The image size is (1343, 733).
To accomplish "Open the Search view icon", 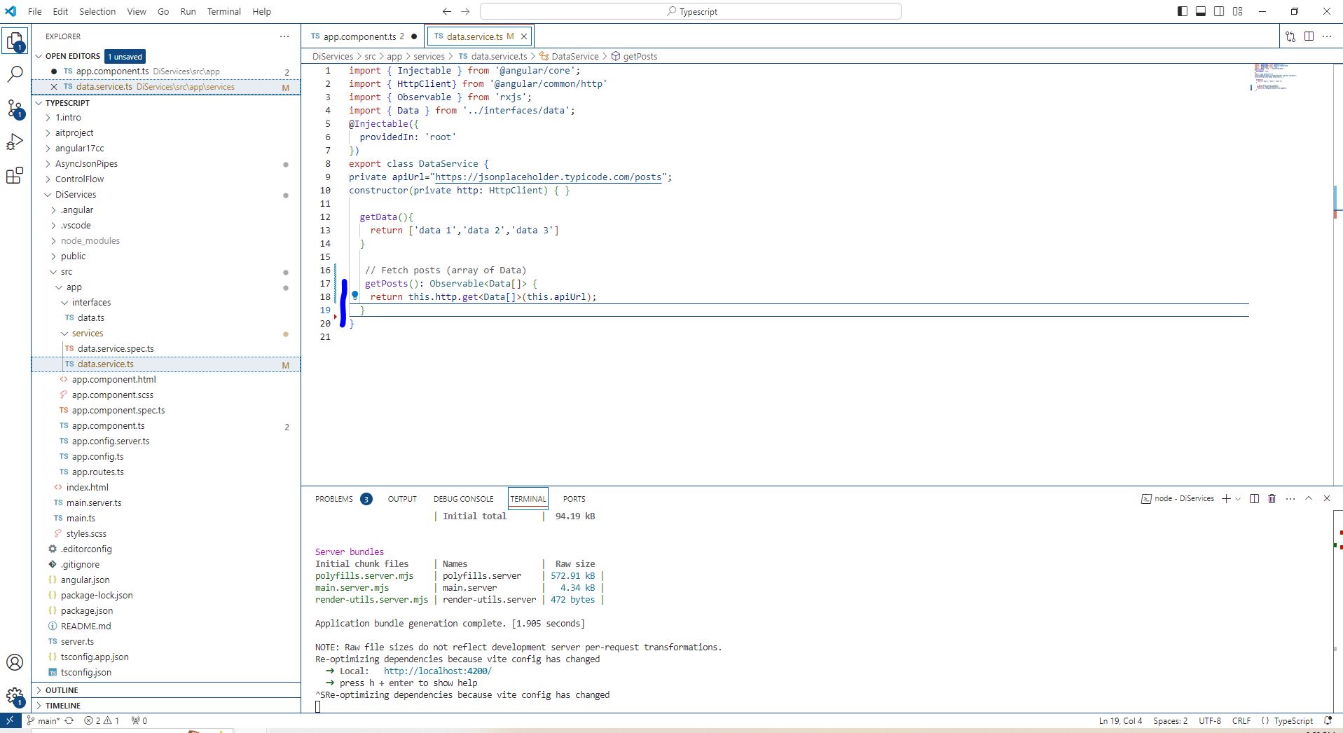I will coord(15,74).
